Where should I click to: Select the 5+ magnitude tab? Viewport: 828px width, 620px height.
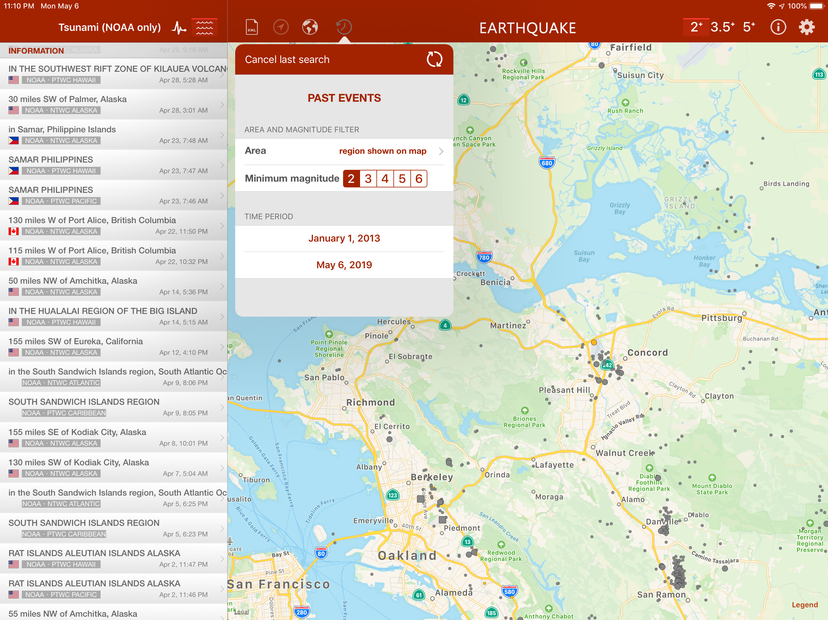click(749, 27)
